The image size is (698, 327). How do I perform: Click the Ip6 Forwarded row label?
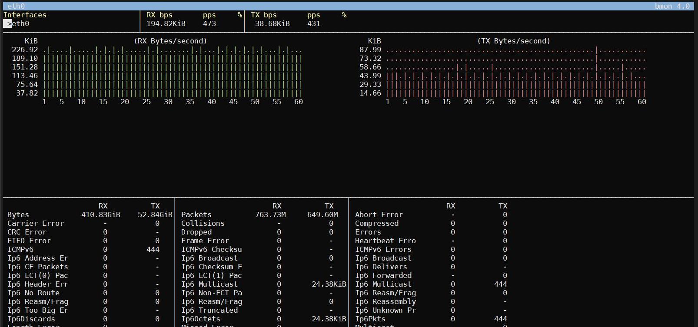point(383,275)
